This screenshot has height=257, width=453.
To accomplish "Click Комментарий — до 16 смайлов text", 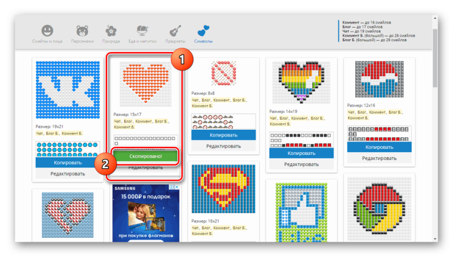I will [366, 22].
